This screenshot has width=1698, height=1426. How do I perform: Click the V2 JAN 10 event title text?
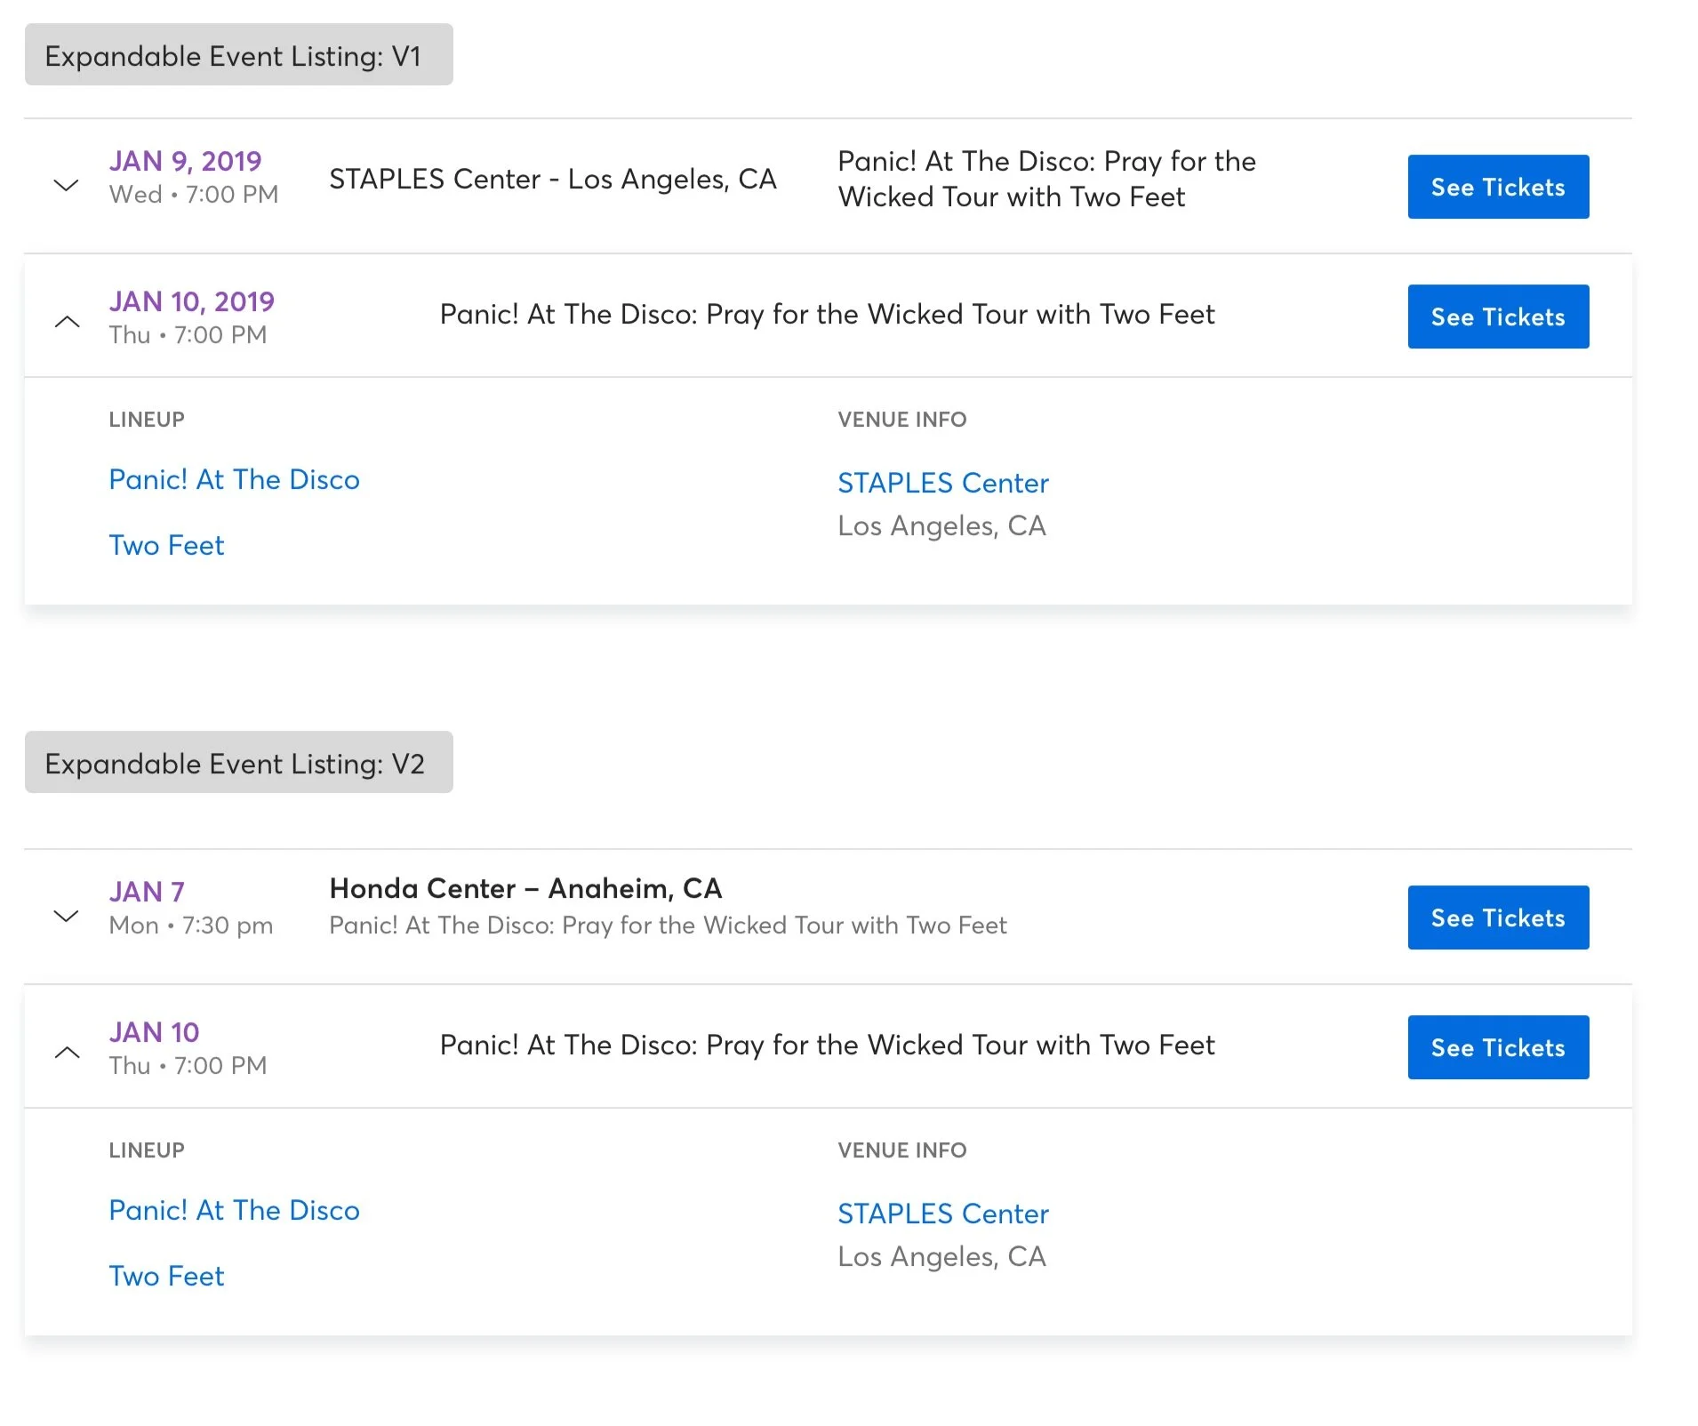(x=828, y=1045)
